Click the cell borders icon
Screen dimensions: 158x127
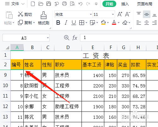[82, 22]
